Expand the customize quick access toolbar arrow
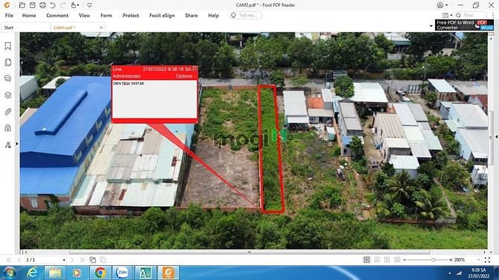499x280 pixels. pos(89,5)
